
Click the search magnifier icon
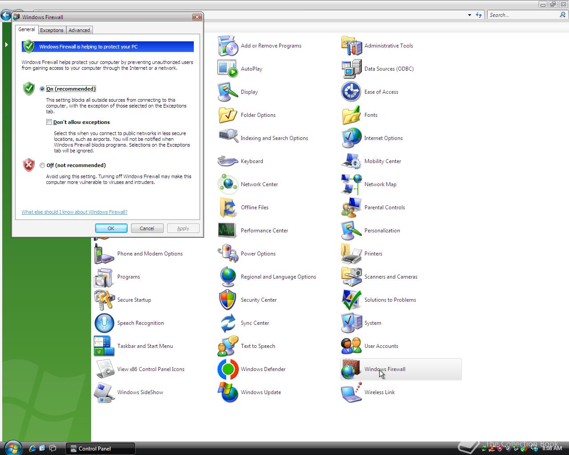[x=563, y=15]
